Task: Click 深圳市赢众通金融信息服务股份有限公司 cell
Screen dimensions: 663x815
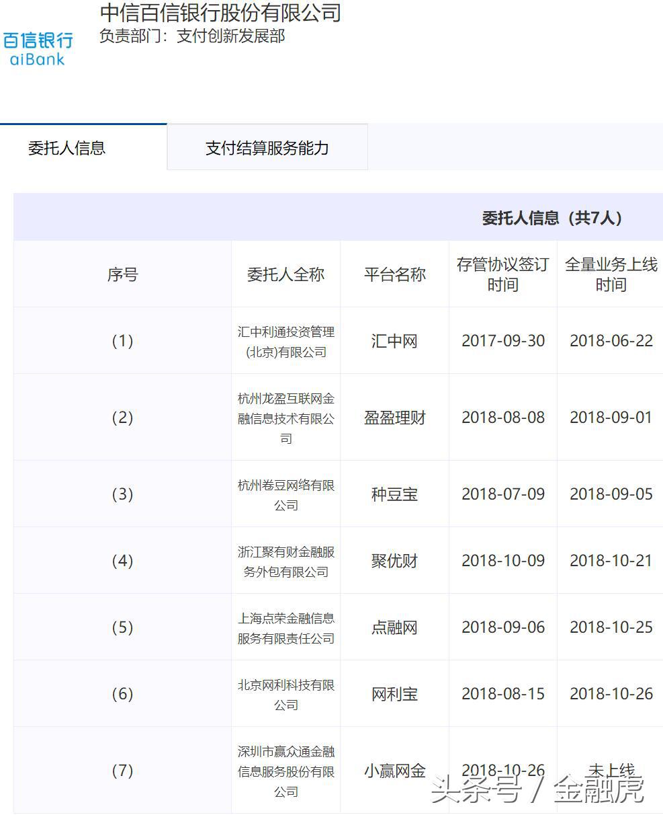Action: [x=285, y=771]
